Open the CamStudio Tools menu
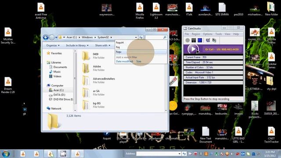The height and width of the screenshot is (158, 281). click(219, 34)
